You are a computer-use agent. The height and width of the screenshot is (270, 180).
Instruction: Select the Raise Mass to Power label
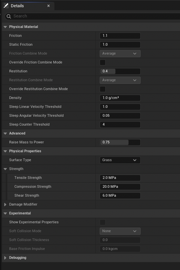[x=27, y=142]
